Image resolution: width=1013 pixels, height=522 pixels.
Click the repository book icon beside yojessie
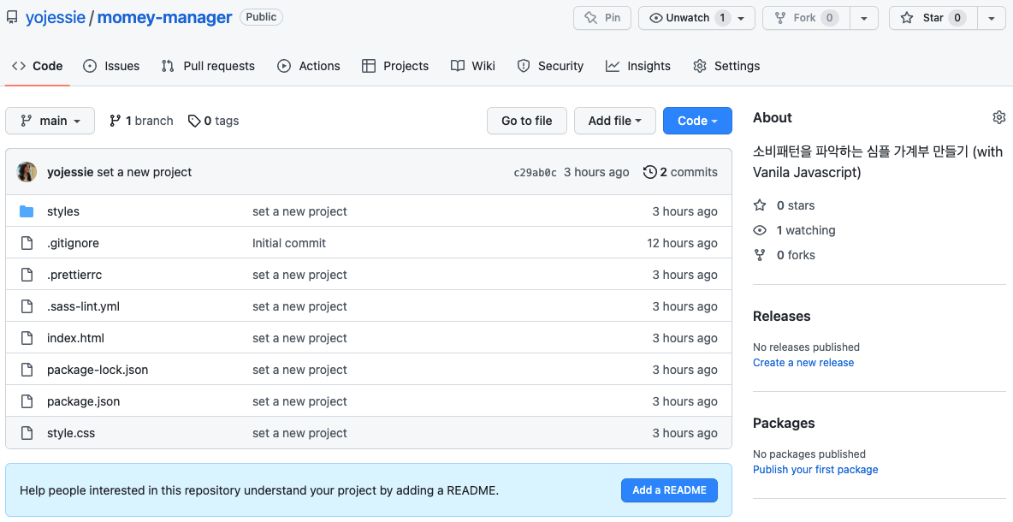(12, 17)
